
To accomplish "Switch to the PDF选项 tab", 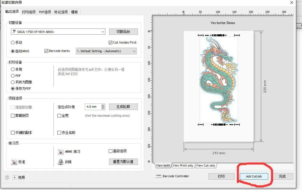I will click(45, 12).
